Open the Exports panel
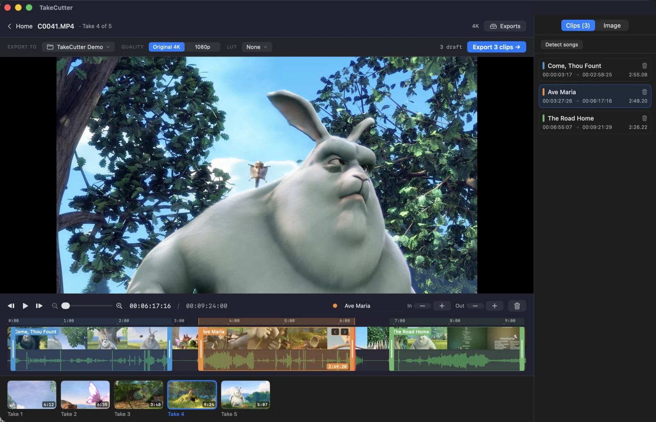This screenshot has width=656, height=422. [505, 26]
